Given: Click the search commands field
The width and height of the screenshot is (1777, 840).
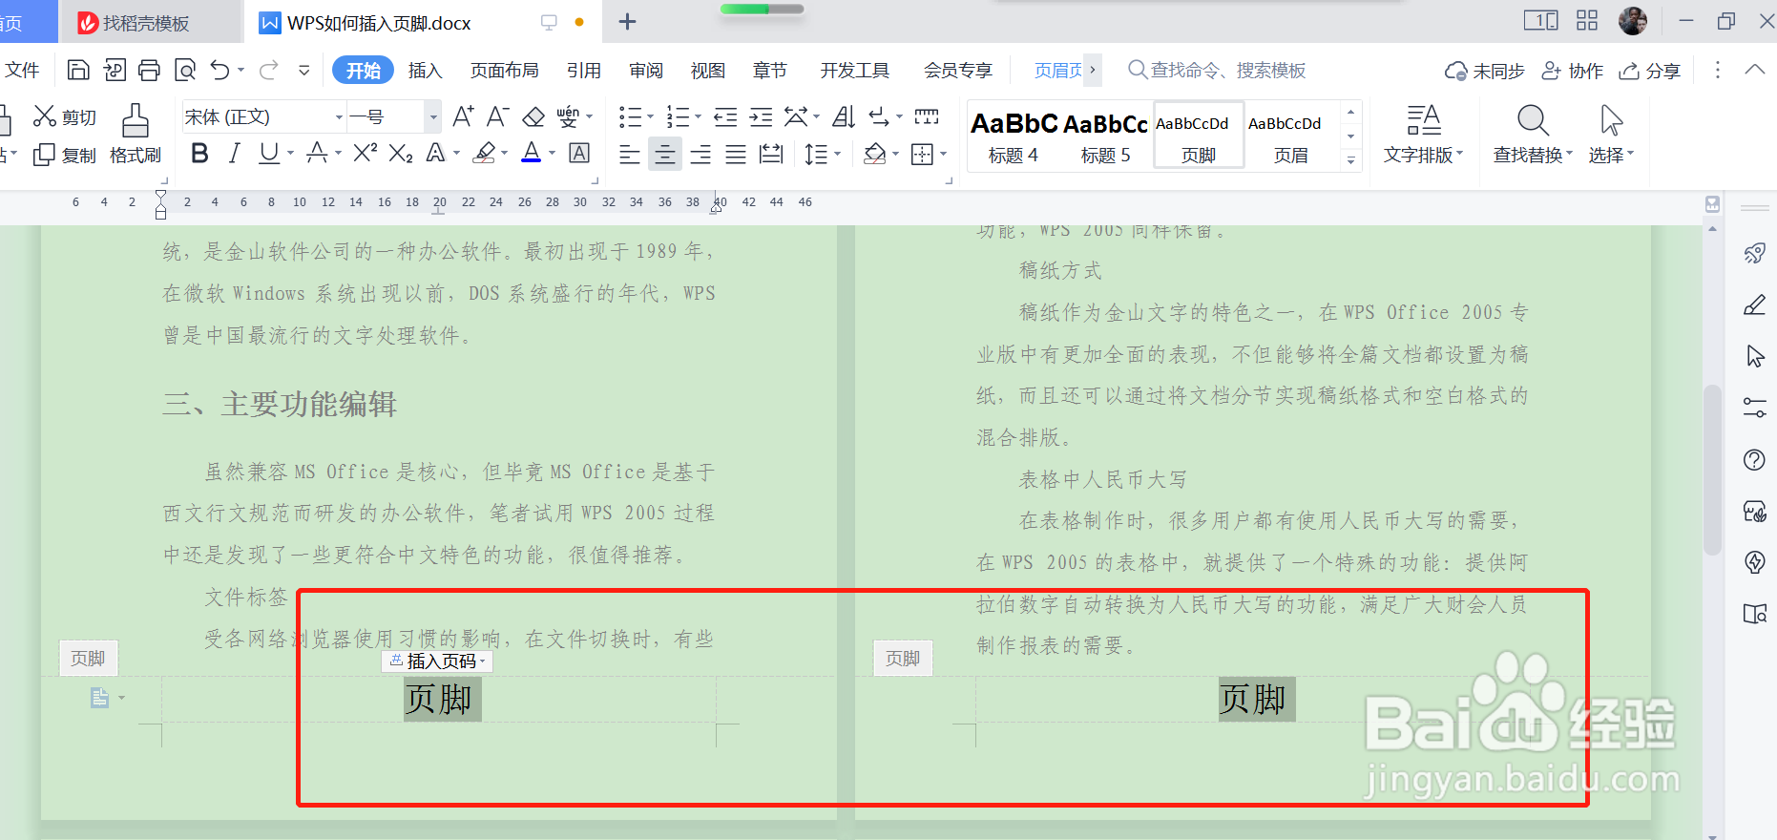Looking at the screenshot, I should (x=1217, y=70).
